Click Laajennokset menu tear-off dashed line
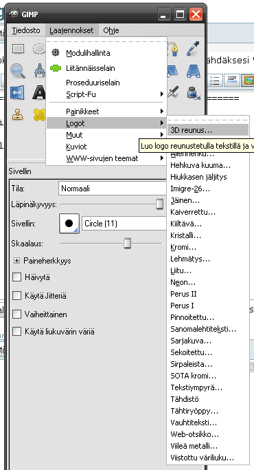254x470 pixels. 106,42
